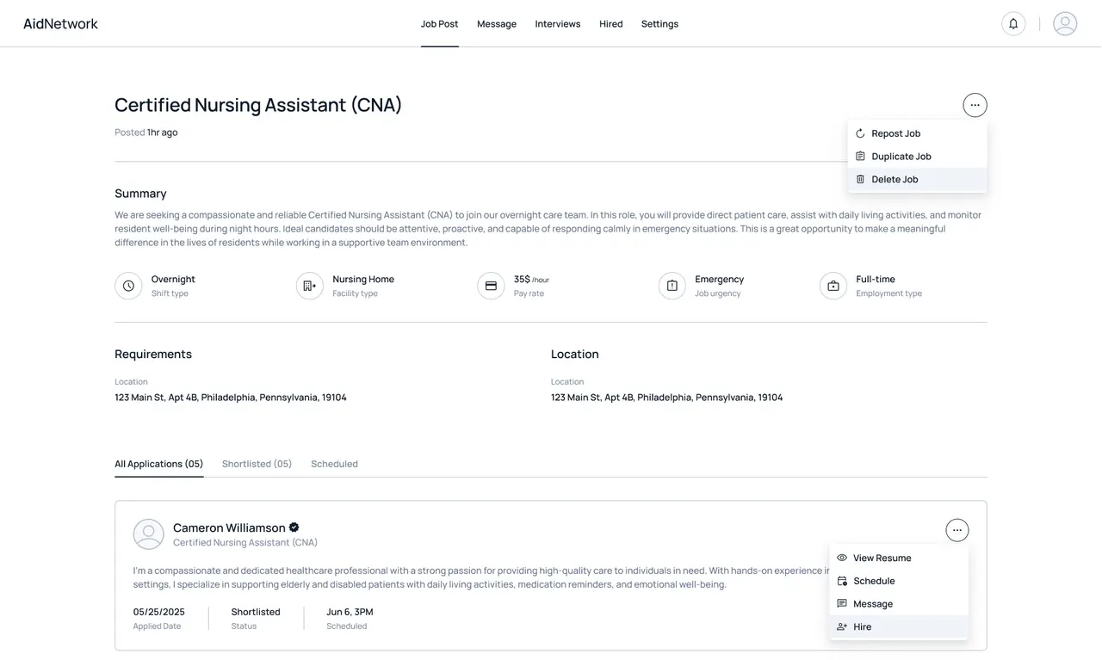
Task: Go to the Job Post navigation tab
Action: click(439, 23)
